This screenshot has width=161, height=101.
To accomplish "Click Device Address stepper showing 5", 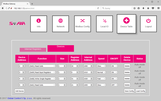I will 22,85.
